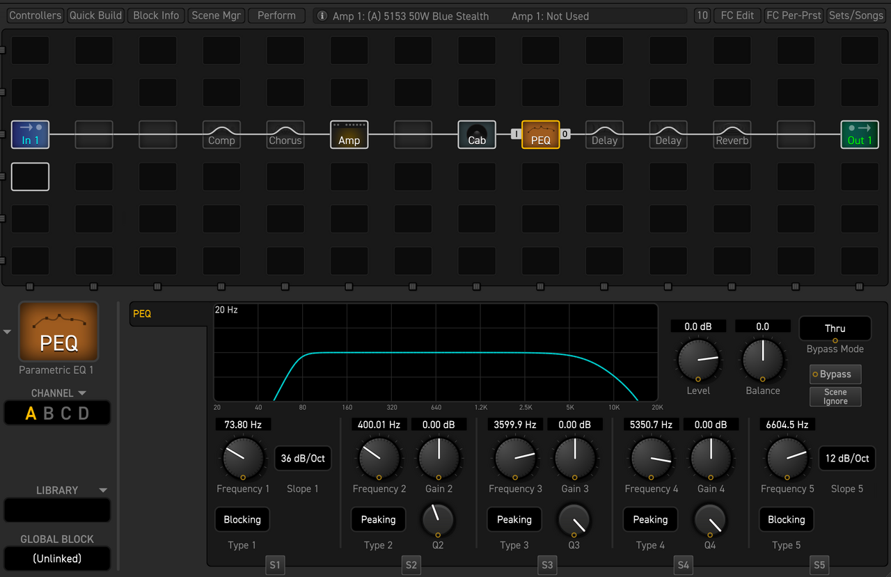Open Type 3 Peaking dropdown

tap(514, 520)
